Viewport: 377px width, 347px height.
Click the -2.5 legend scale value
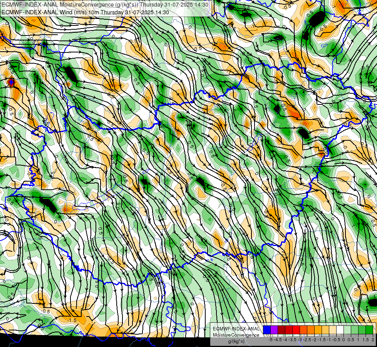[307, 340]
